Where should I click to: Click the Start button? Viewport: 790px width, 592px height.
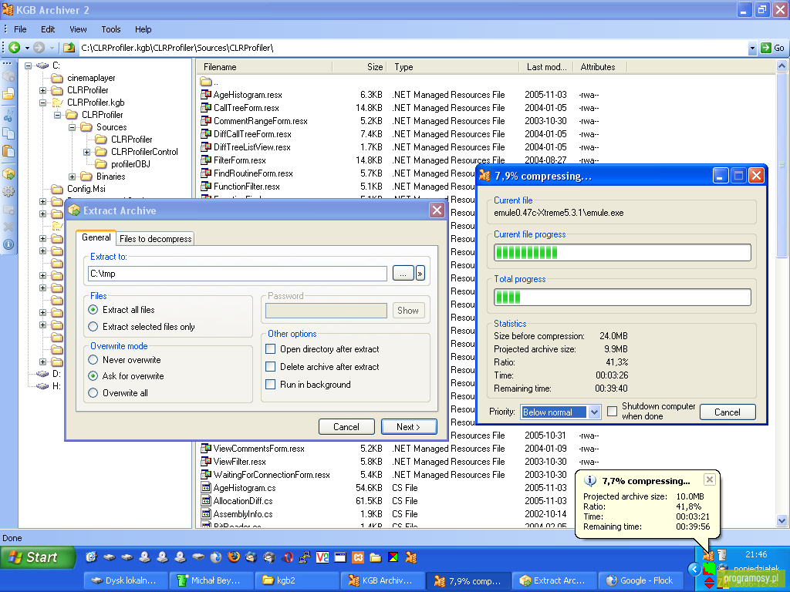(x=37, y=557)
